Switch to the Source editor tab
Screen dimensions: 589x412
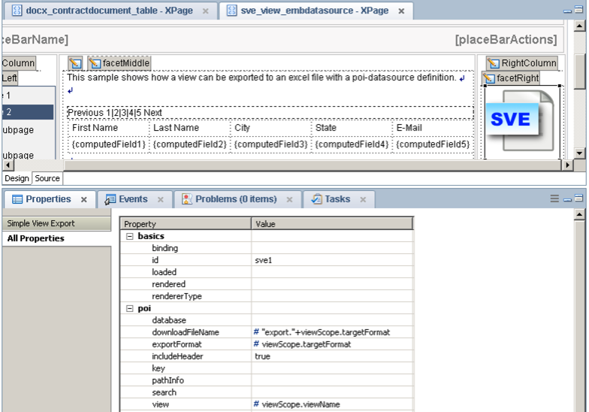(47, 178)
